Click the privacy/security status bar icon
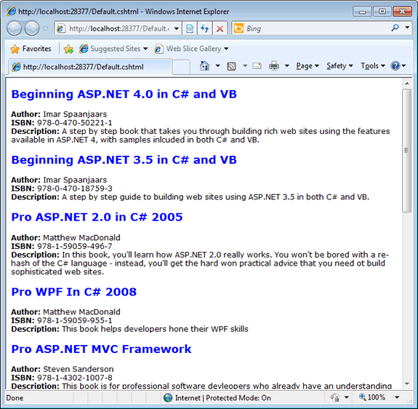The width and height of the screenshot is (418, 409). point(335,397)
